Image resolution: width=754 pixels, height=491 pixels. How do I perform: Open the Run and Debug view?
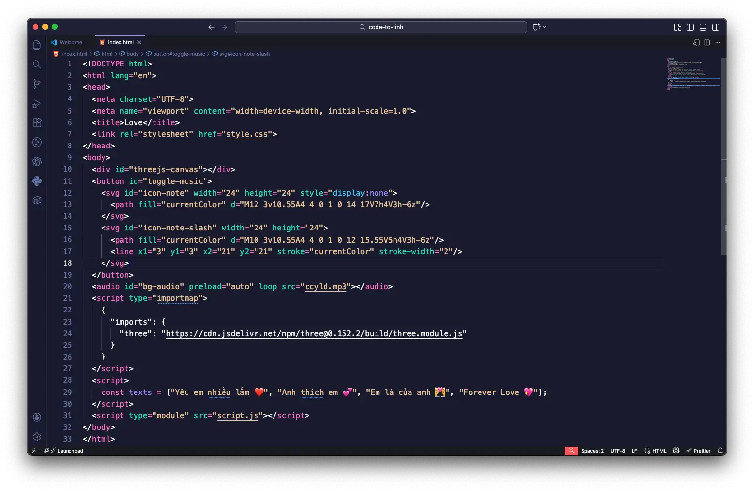(x=36, y=103)
